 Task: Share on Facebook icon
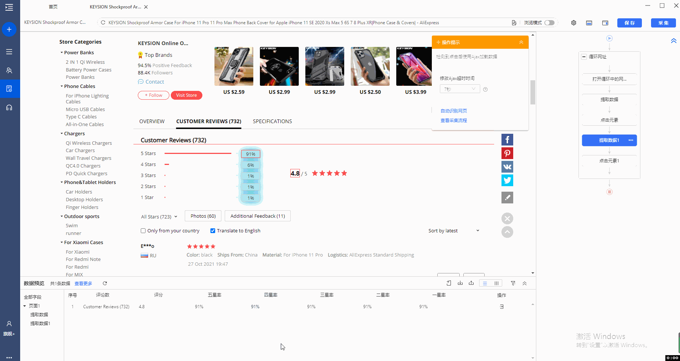[507, 140]
